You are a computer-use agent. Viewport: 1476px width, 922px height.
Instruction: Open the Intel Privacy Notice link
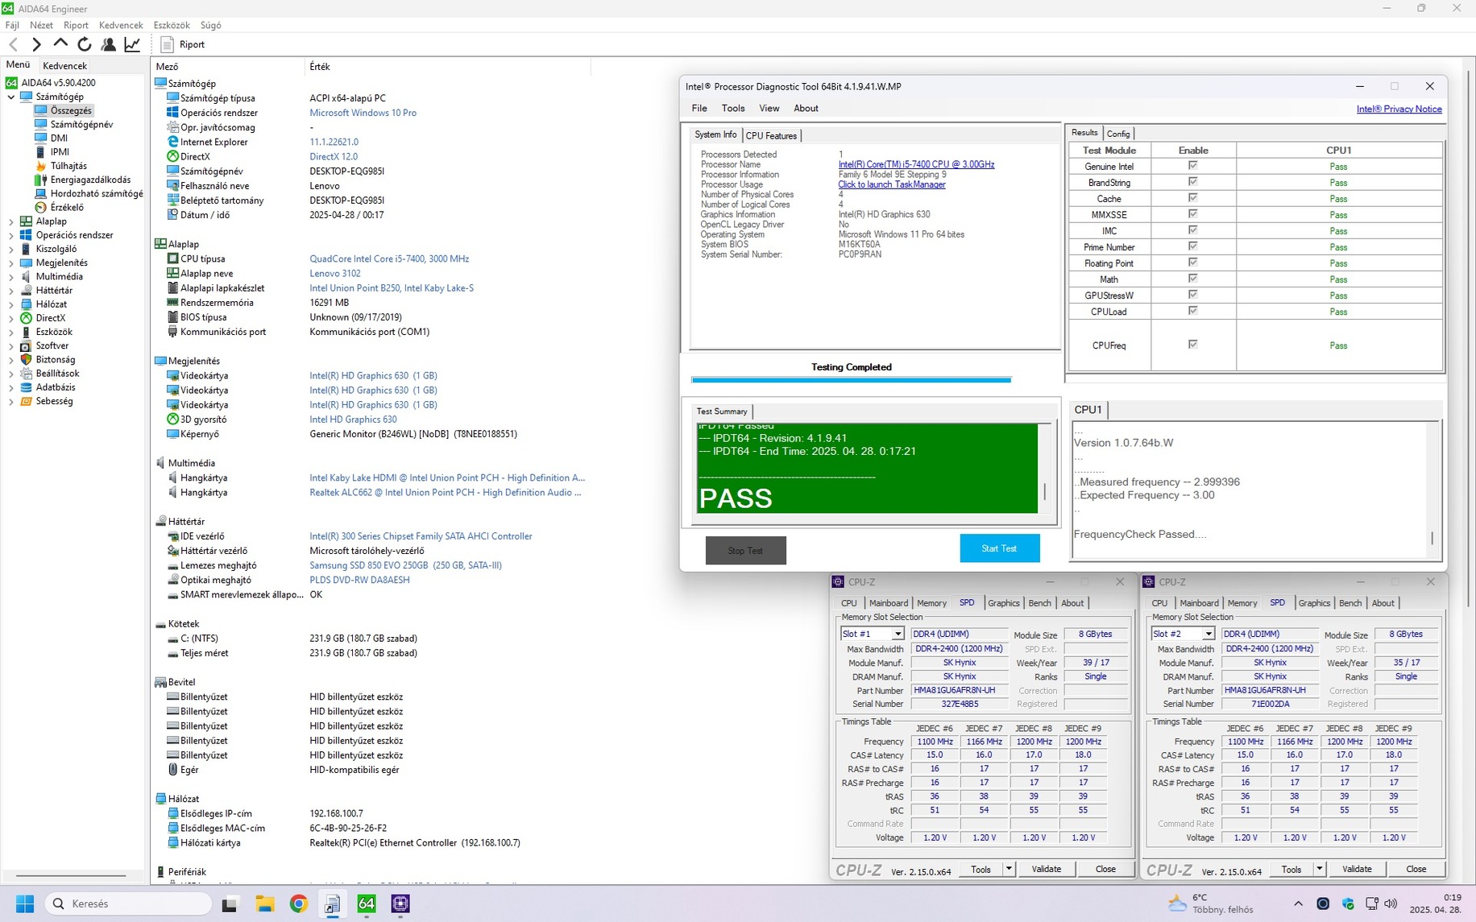1399,109
